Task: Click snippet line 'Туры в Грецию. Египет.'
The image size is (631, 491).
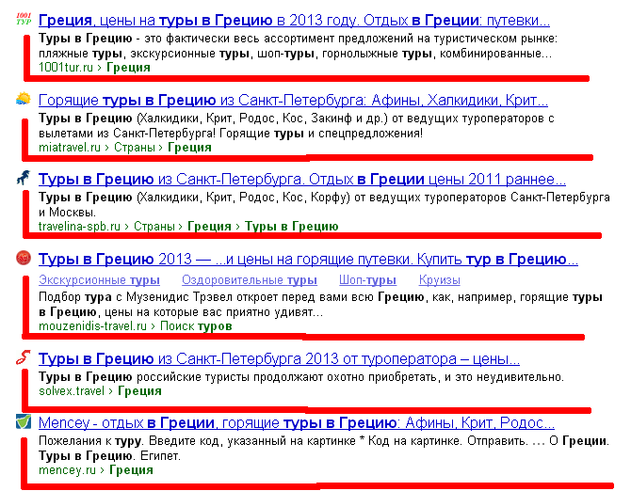Action: [x=110, y=456]
